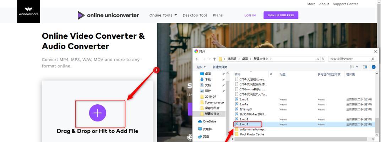
Task: Click 新建文件夹 new folder toolbar button
Action: 220,67
